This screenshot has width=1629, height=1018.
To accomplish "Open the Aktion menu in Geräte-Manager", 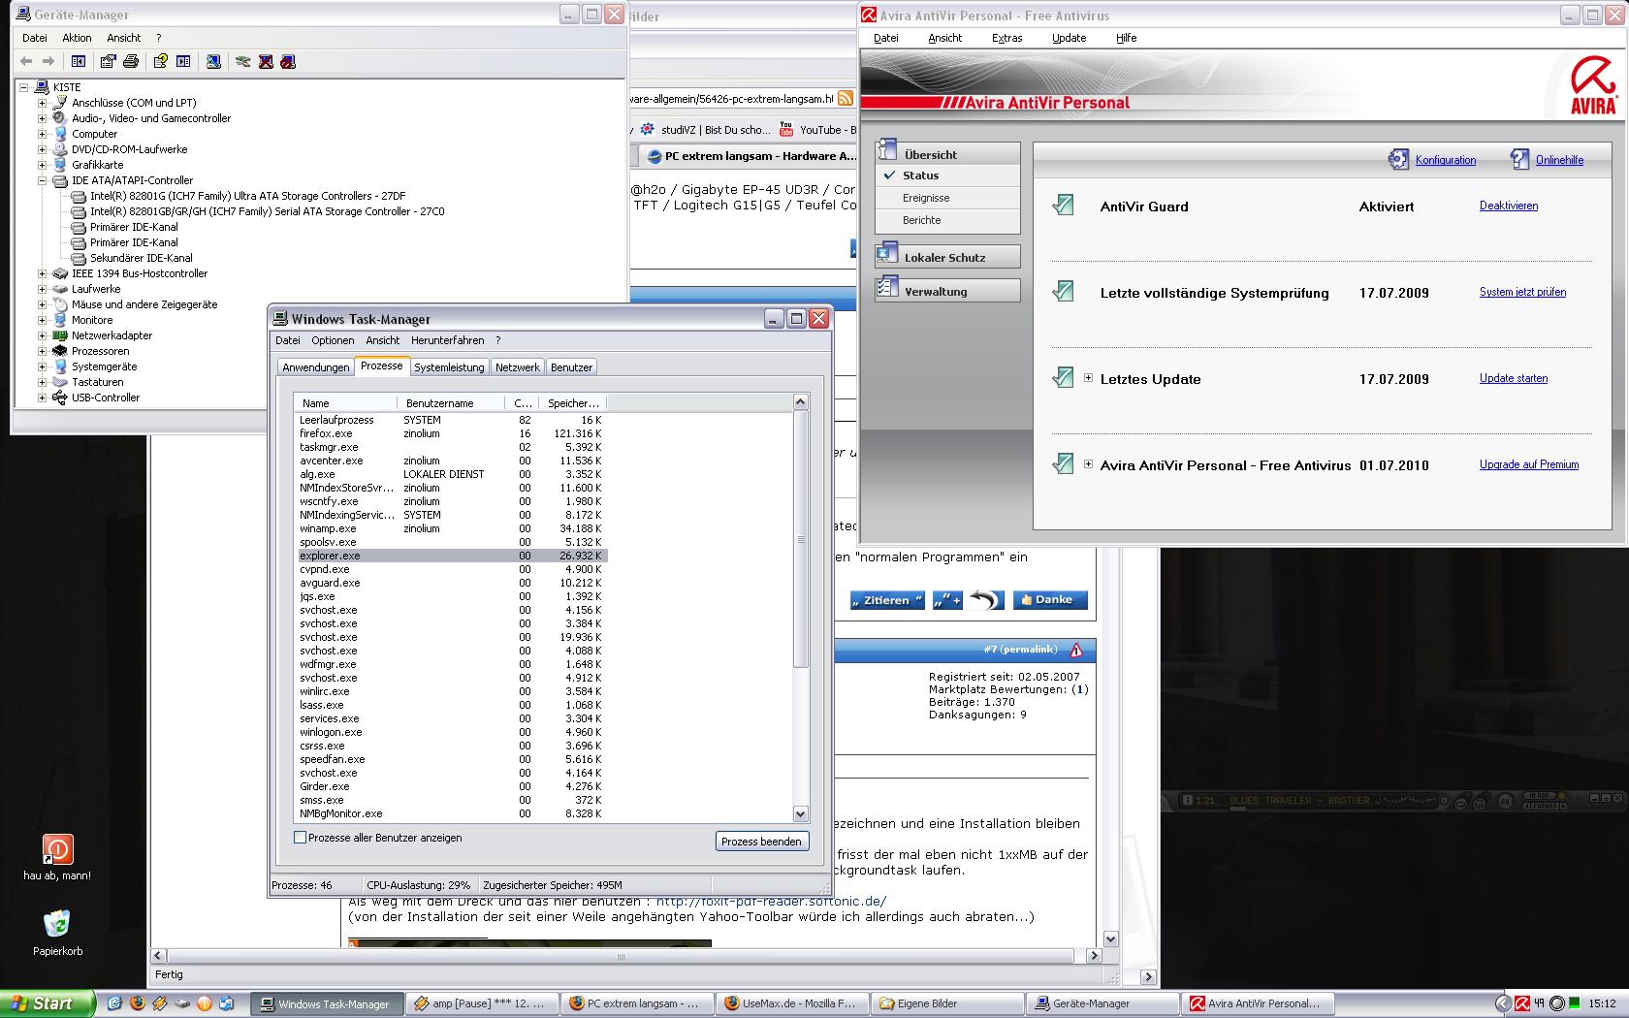I will pyautogui.click(x=77, y=38).
